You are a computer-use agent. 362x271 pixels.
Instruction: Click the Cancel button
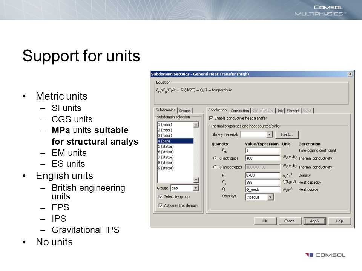tap(290, 221)
